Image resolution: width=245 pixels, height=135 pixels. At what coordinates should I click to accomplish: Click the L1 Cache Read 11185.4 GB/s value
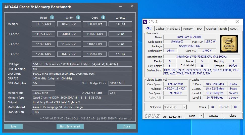pyautogui.click(x=43, y=34)
